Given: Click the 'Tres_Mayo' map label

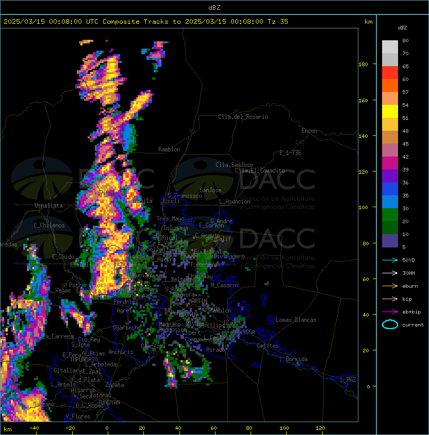Looking at the screenshot, I should [170, 219].
